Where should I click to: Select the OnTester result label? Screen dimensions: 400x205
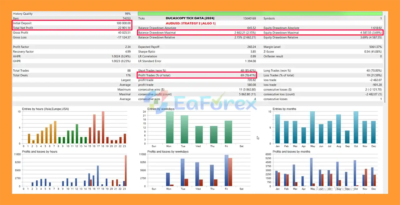(x=274, y=56)
